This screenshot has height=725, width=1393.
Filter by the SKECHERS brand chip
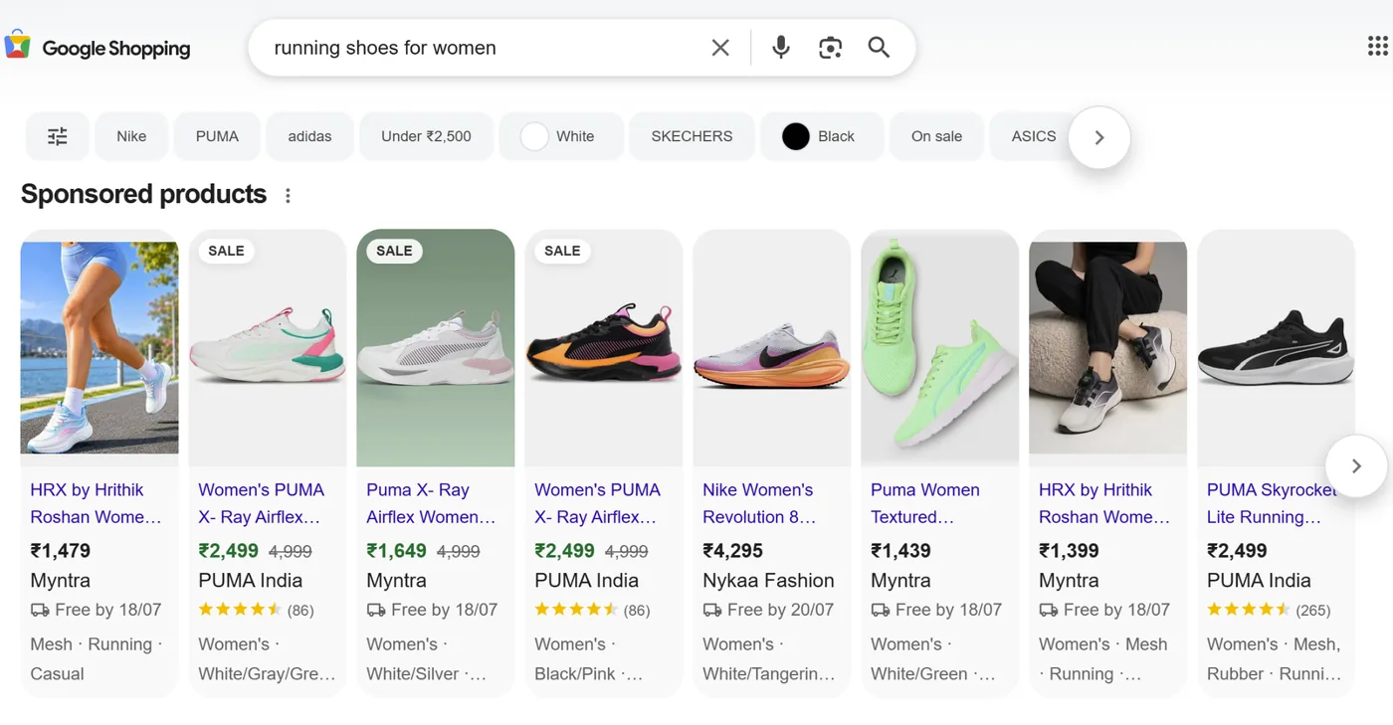tap(692, 136)
